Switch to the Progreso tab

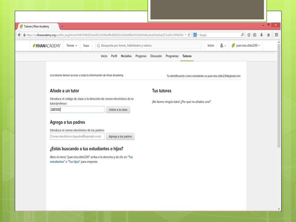pos(141,56)
